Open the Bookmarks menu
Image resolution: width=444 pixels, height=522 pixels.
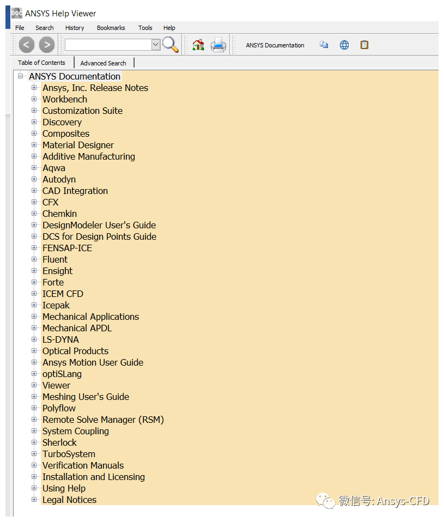(111, 28)
